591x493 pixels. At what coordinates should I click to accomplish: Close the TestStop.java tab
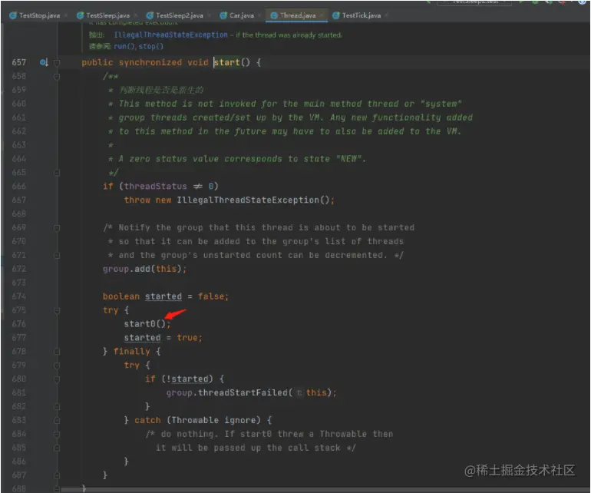(x=66, y=15)
